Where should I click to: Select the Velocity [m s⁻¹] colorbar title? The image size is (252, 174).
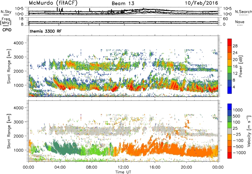tap(249, 131)
